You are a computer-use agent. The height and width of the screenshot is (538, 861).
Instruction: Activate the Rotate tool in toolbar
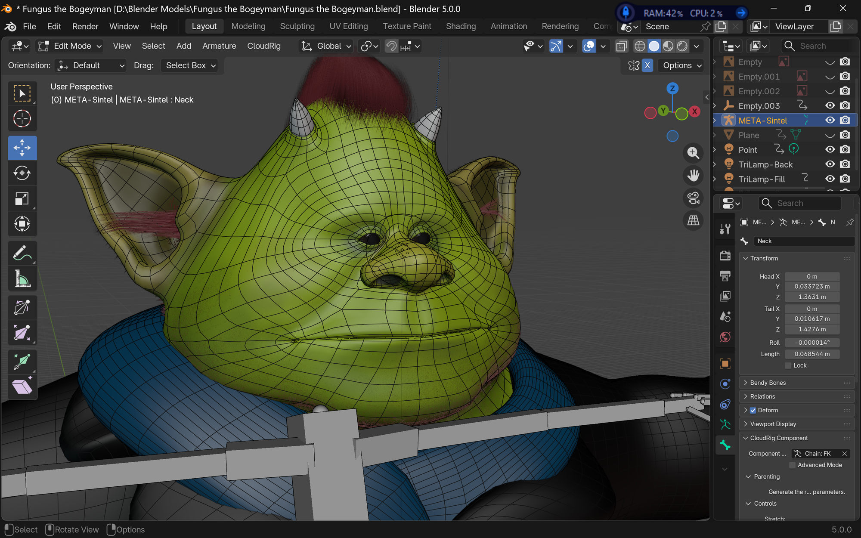coord(22,173)
